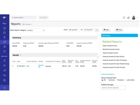Open Invoiced Income For Each Patient Group

pyautogui.click(x=116, y=64)
